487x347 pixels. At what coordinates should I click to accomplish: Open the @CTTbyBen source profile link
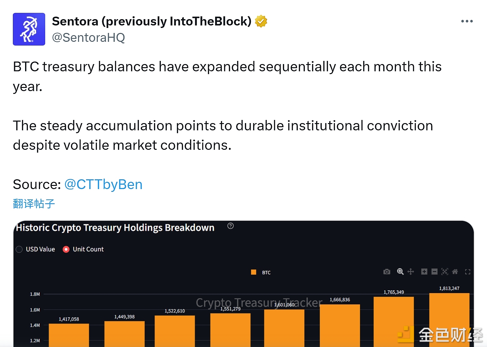(x=103, y=184)
